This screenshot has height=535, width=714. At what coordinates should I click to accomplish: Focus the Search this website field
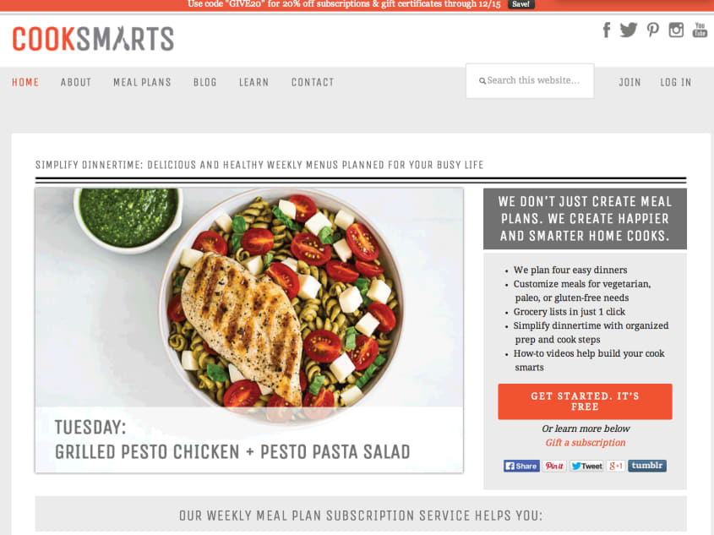point(530,81)
